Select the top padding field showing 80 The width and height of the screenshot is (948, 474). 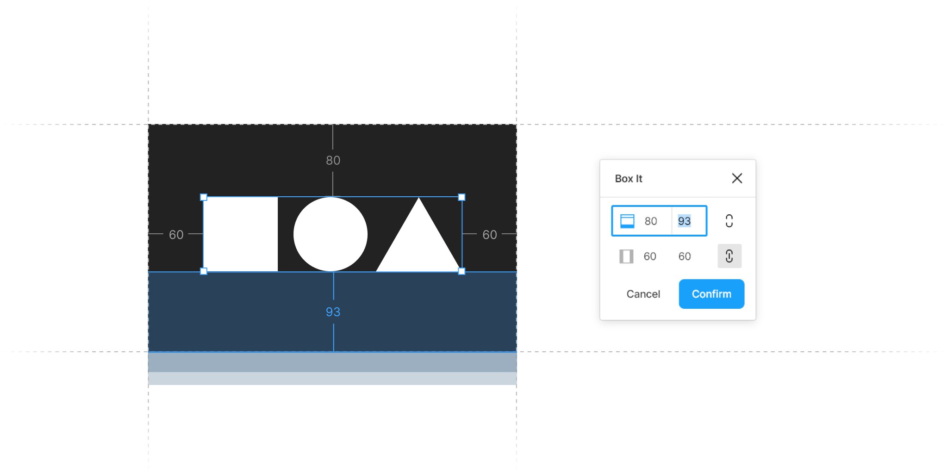pos(650,221)
